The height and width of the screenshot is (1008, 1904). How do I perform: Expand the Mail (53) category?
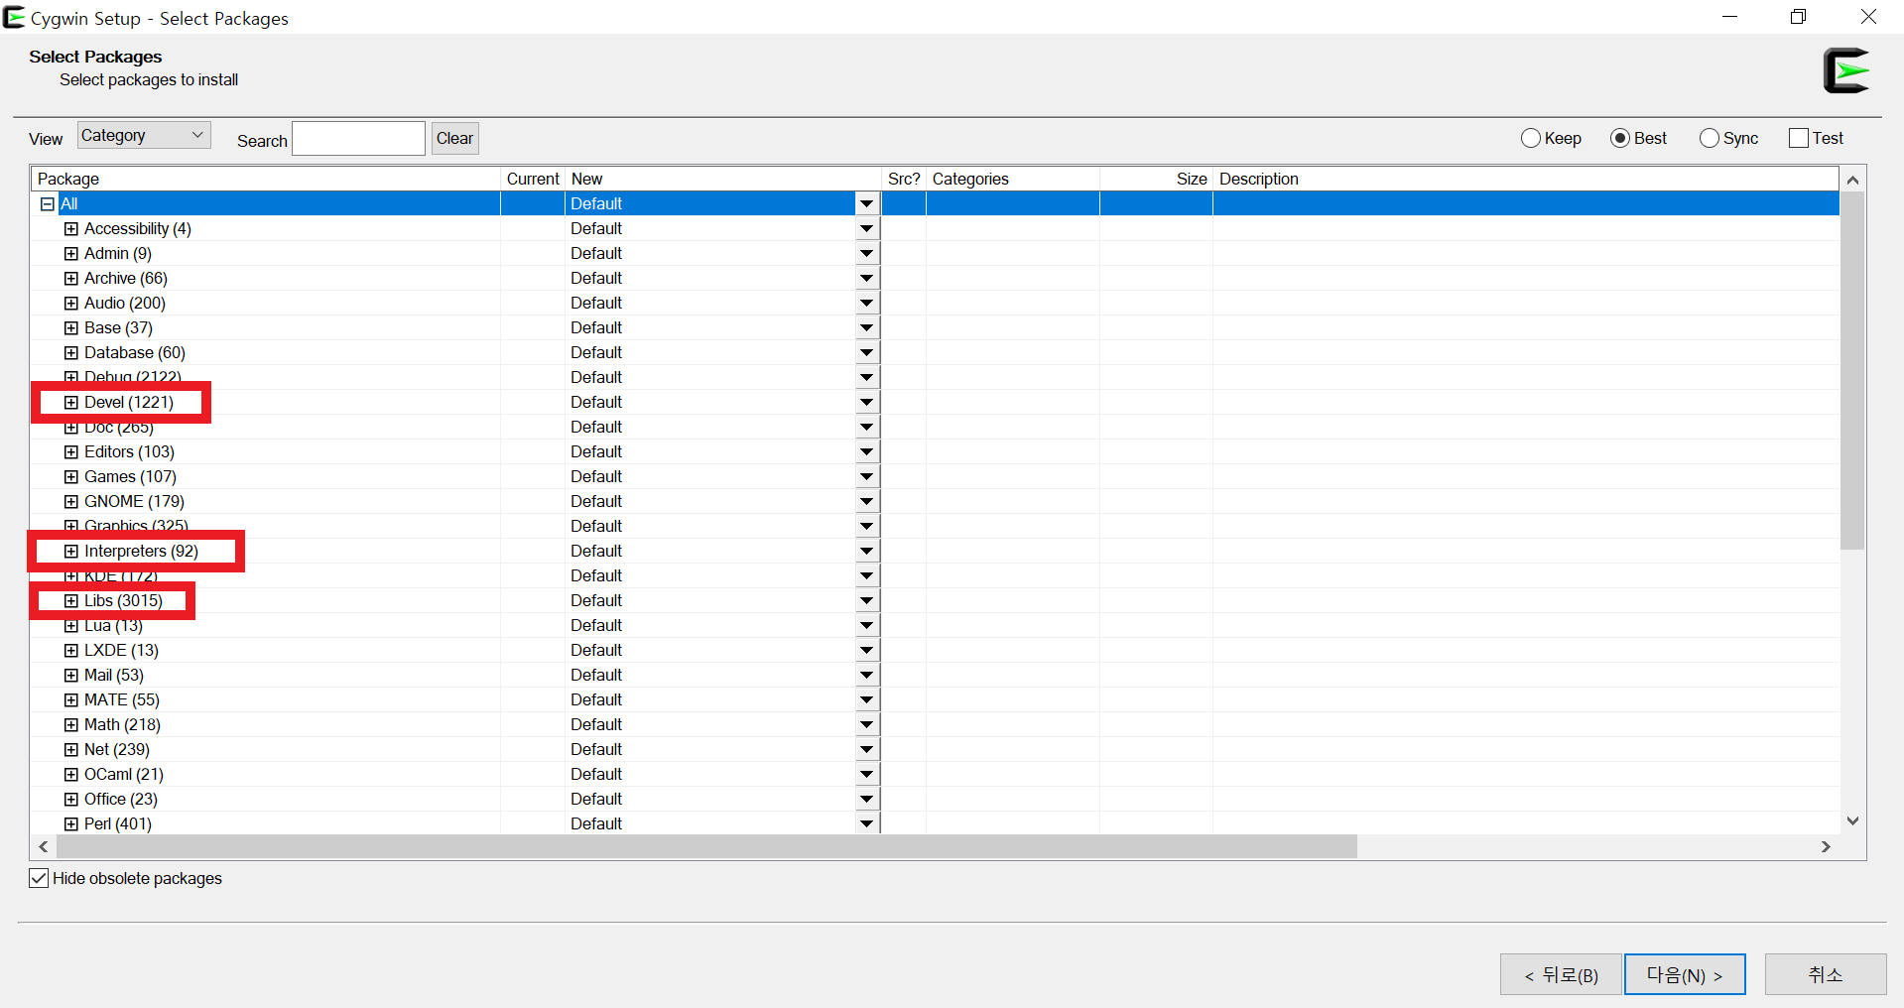pyautogui.click(x=71, y=676)
